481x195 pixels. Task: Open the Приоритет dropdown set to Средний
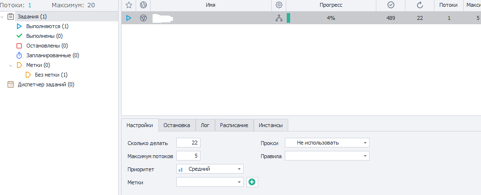(x=210, y=169)
